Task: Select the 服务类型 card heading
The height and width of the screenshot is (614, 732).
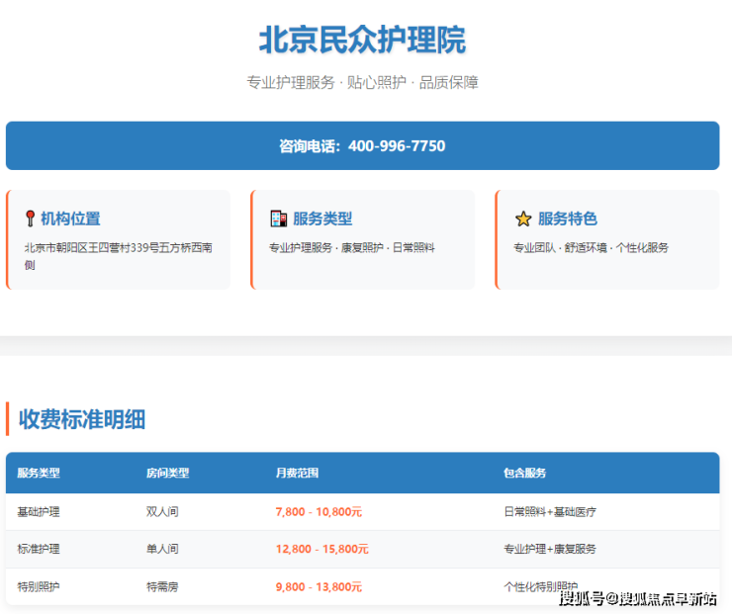Action: 322,219
